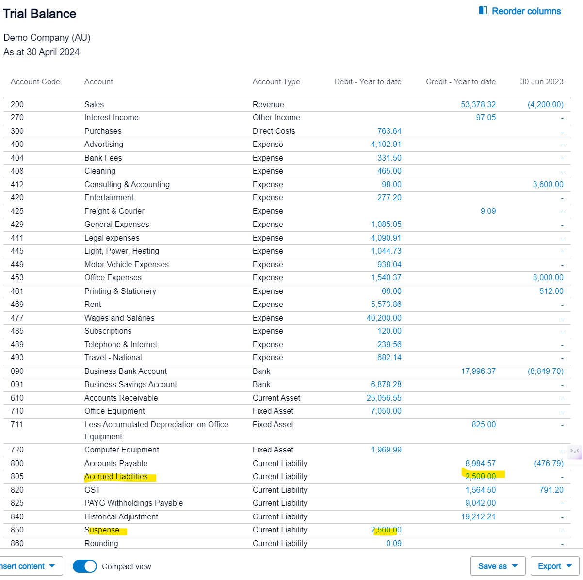Open the Save as dropdown
Screen dimensions: 583x580
[x=498, y=566]
